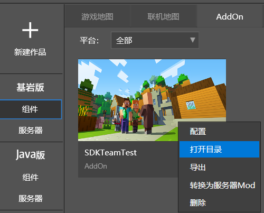Select 组件 under Java版

31,177
